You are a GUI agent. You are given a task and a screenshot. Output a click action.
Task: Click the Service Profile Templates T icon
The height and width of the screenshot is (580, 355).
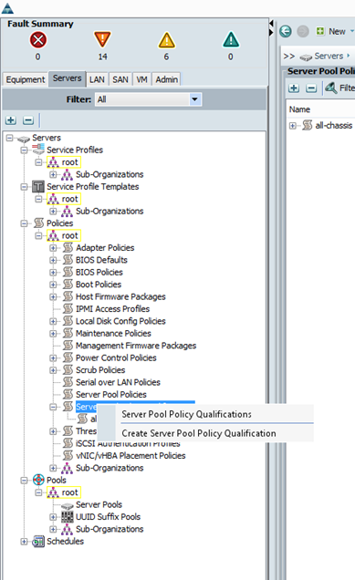click(x=38, y=186)
